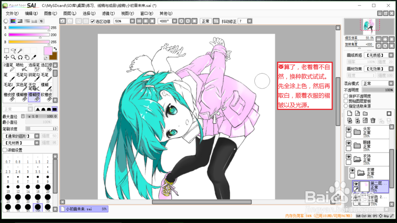This screenshot has width=397, height=223.
Task: Choose the 橡皮擦 eraser tool
Action: click(9, 97)
